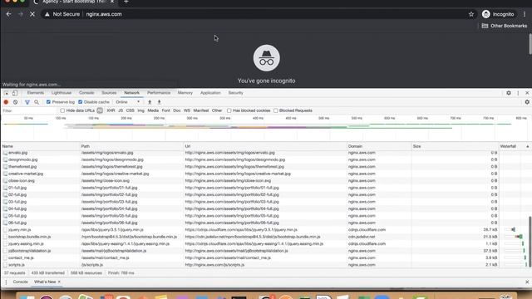
Task: Click the browser forward arrow
Action: click(20, 14)
